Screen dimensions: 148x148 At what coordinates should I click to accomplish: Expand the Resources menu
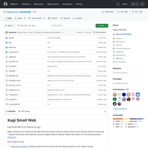(40, 4)
